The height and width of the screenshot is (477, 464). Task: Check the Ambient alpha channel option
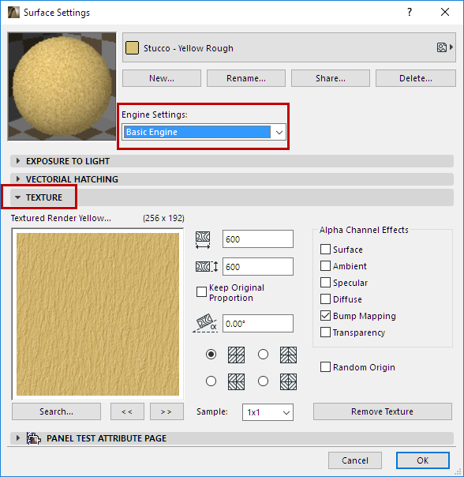[325, 266]
